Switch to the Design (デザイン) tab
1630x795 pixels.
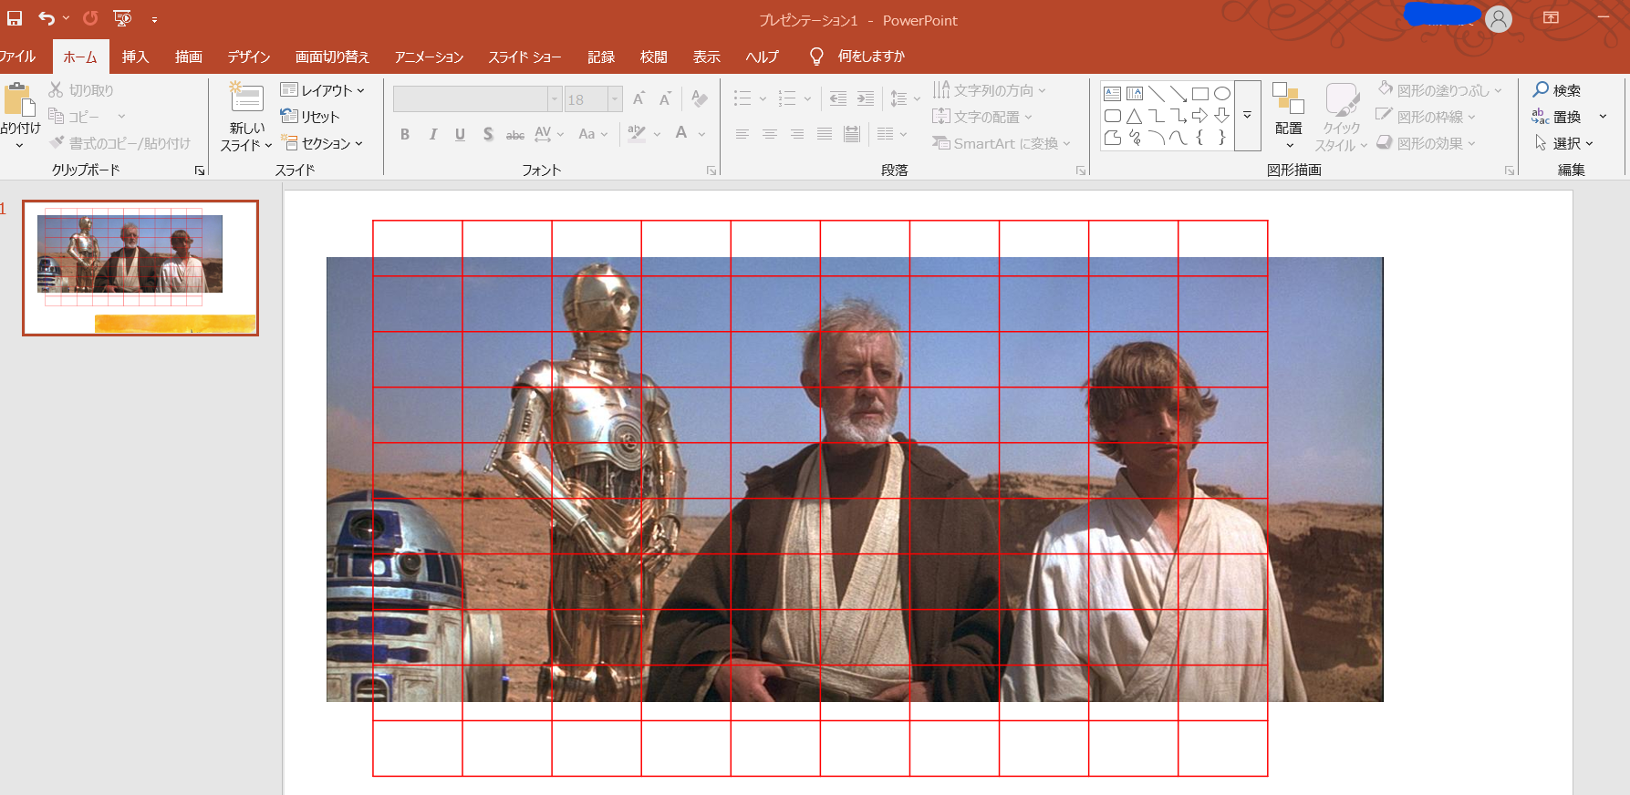pyautogui.click(x=249, y=57)
